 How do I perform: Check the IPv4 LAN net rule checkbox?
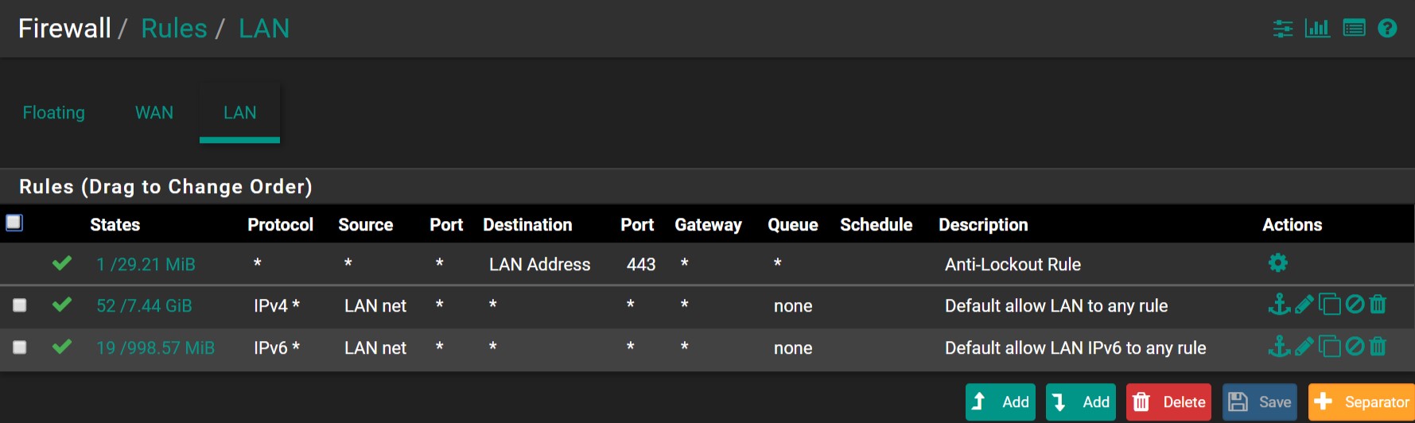coord(20,305)
